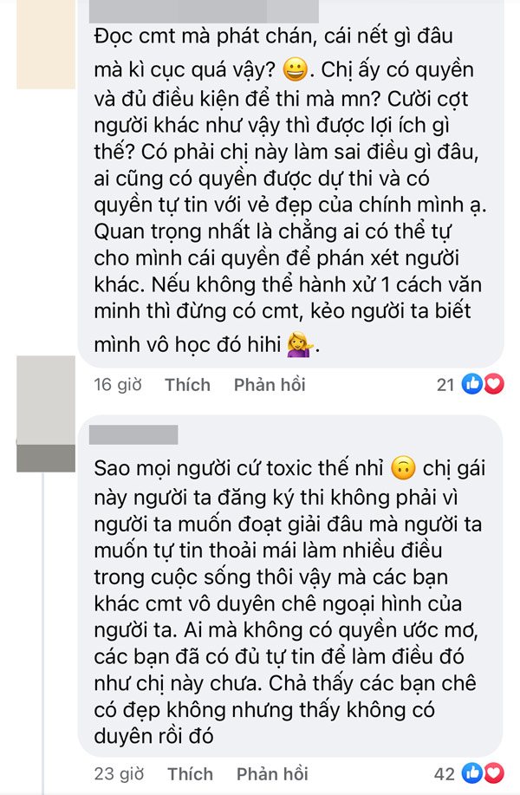520x795 pixels.
Task: Click the red heart reaction beside 21
Action: 494,384
